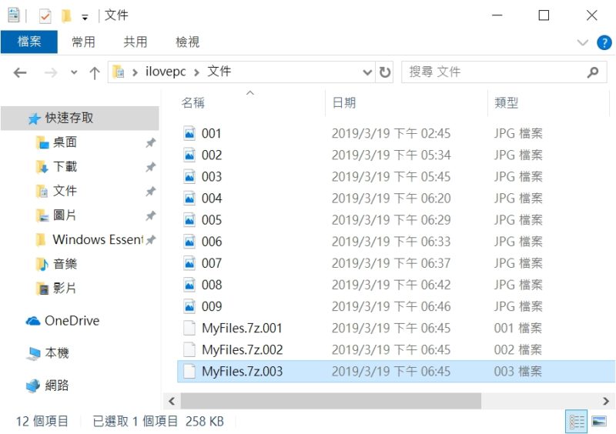
Task: Click the 文件 breadcrumb in the address bar
Action: coord(219,72)
